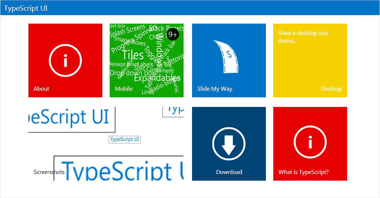Viewport: 380px width, 198px height.
Task: Click the 9+ notification badge
Action: [x=173, y=34]
